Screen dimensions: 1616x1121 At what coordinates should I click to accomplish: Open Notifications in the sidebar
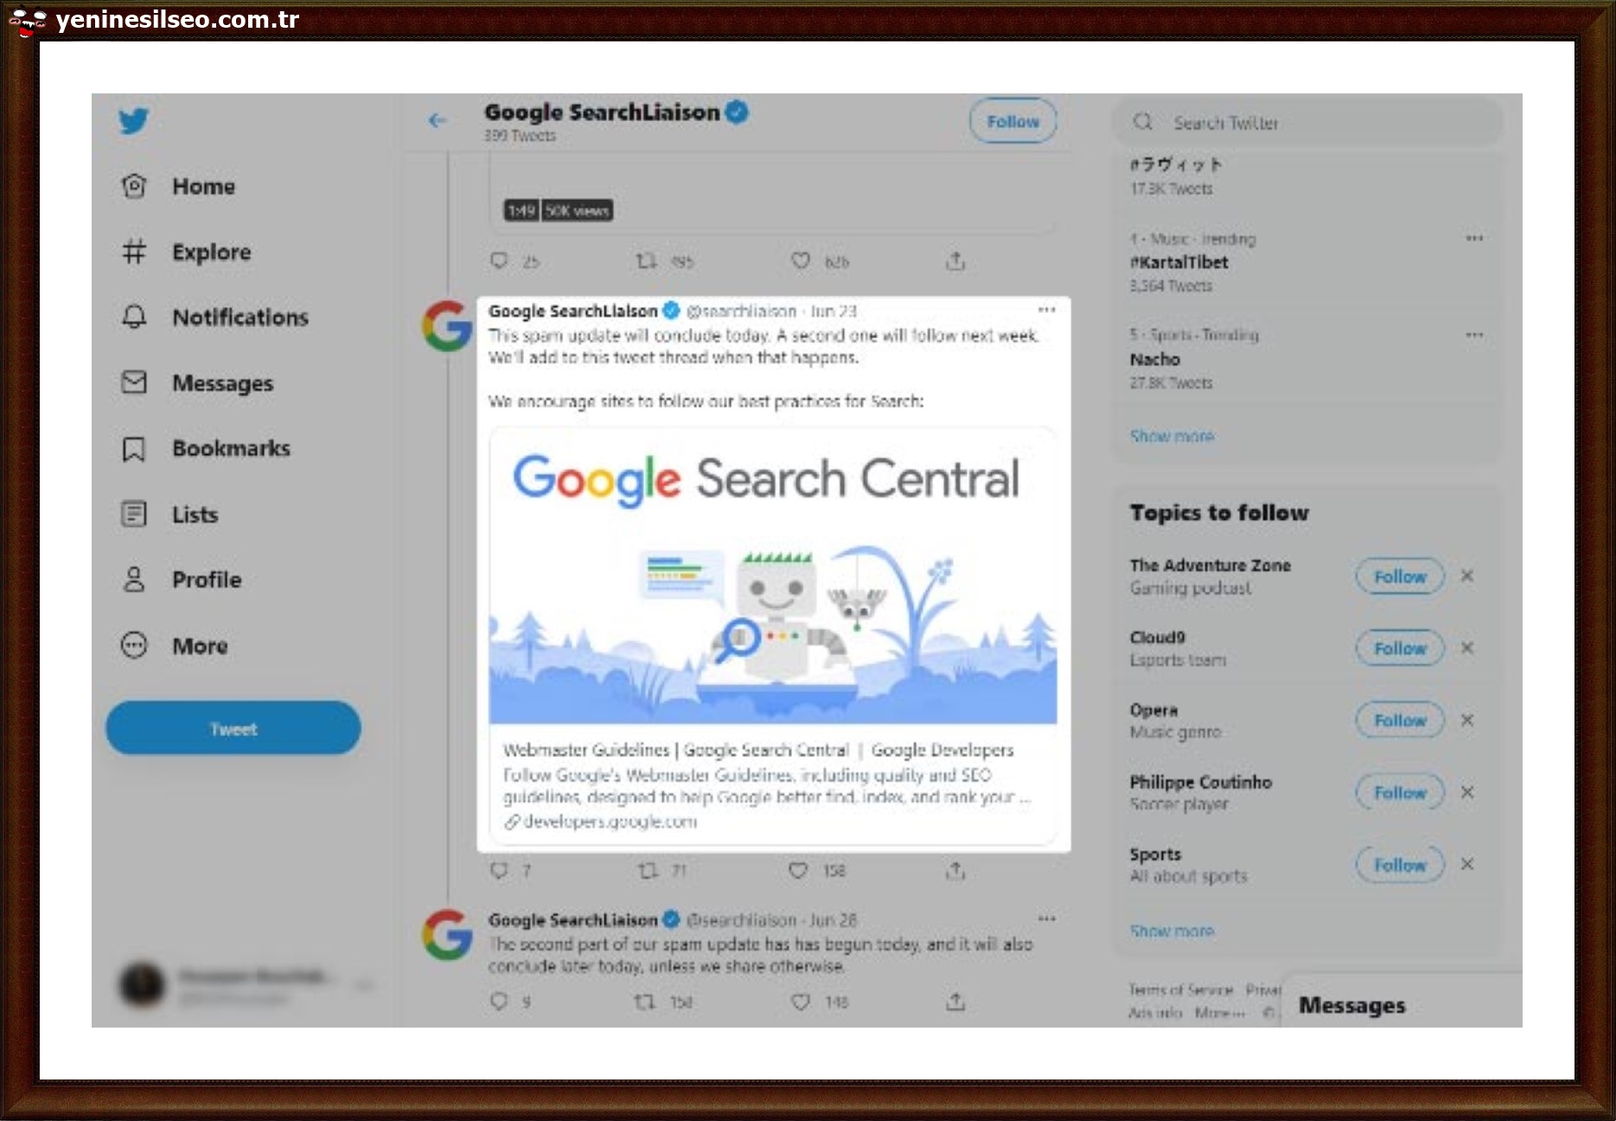coord(214,317)
